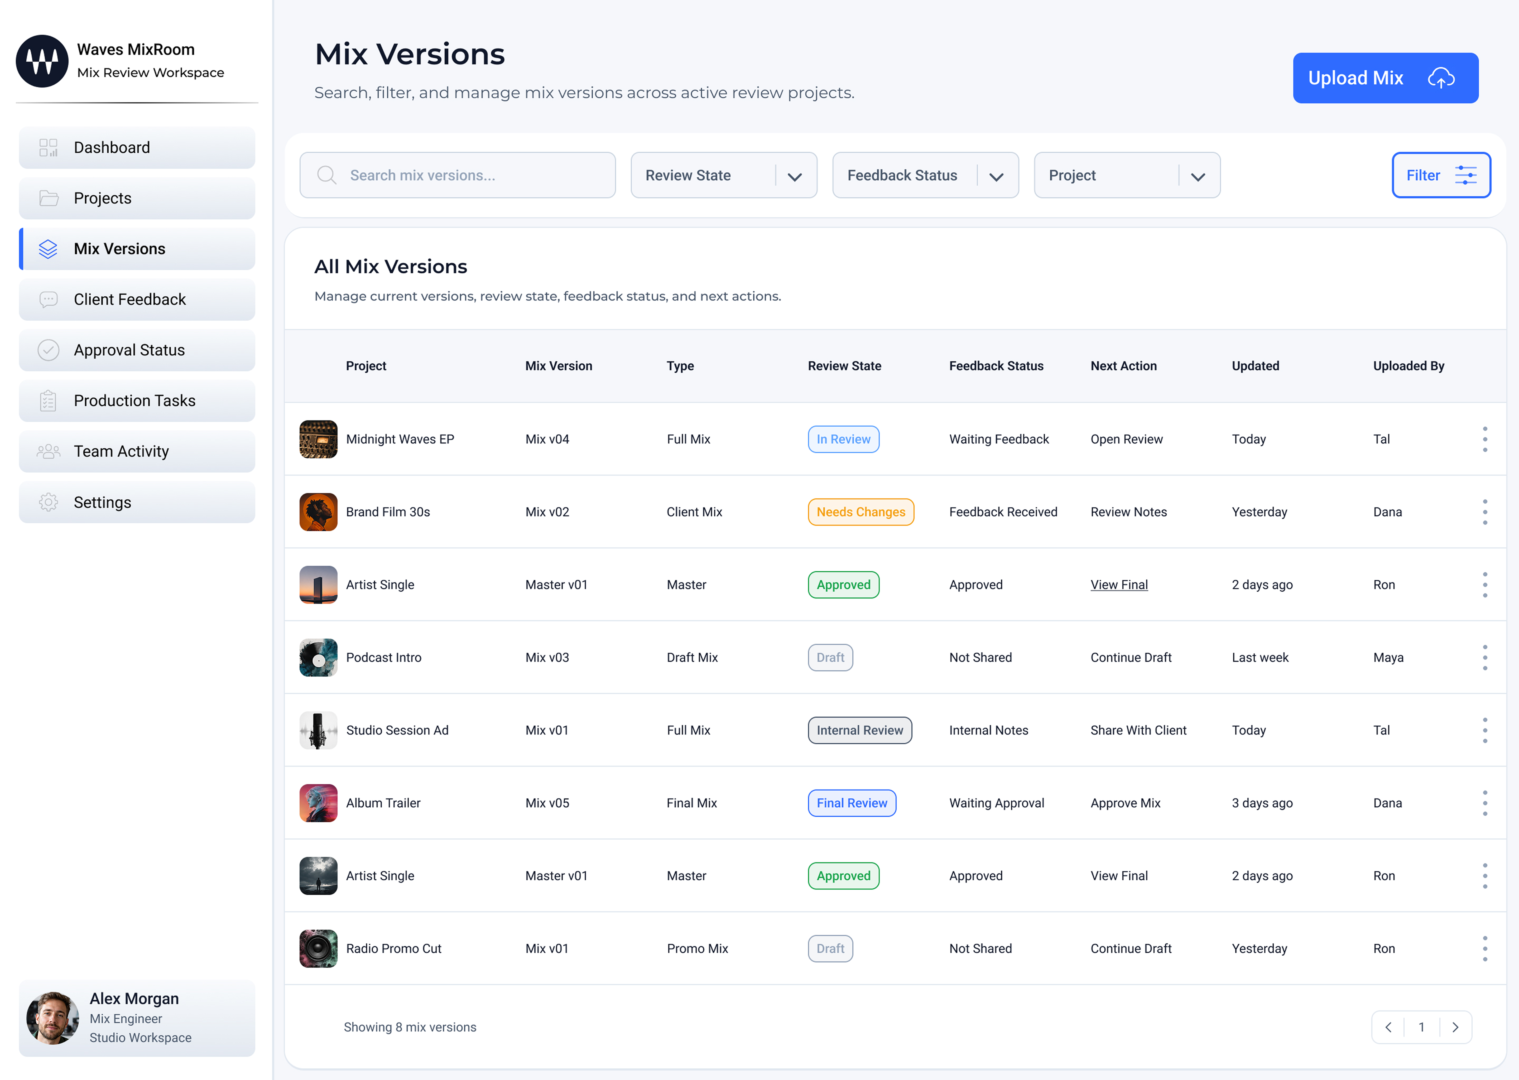Click the Filter button

(x=1441, y=175)
